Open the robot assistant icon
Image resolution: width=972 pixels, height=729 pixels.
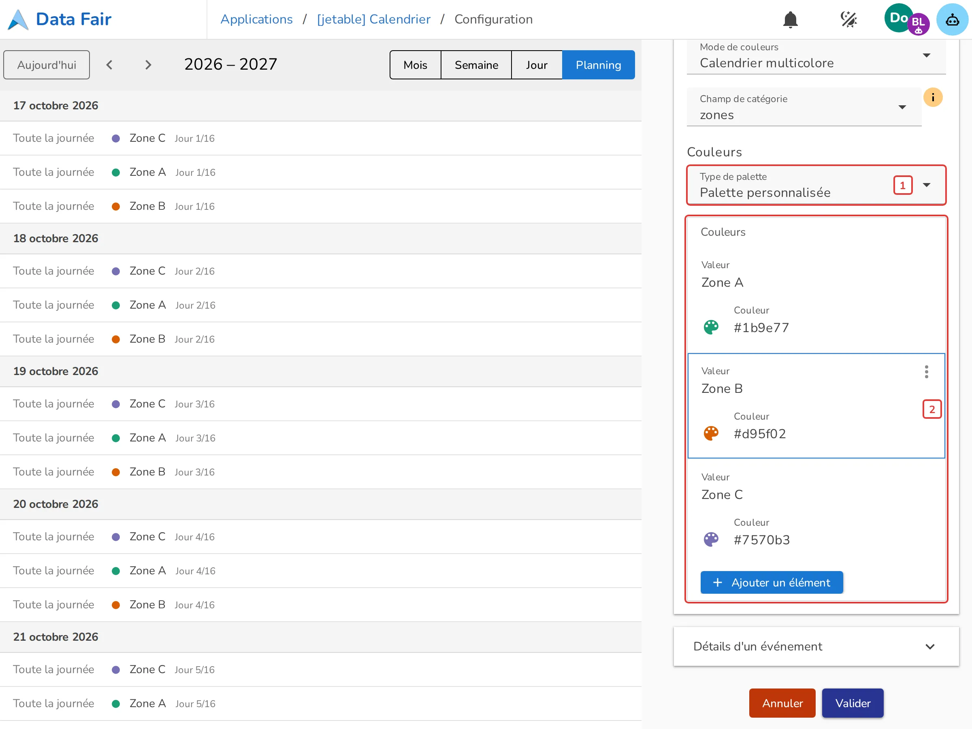(x=952, y=19)
